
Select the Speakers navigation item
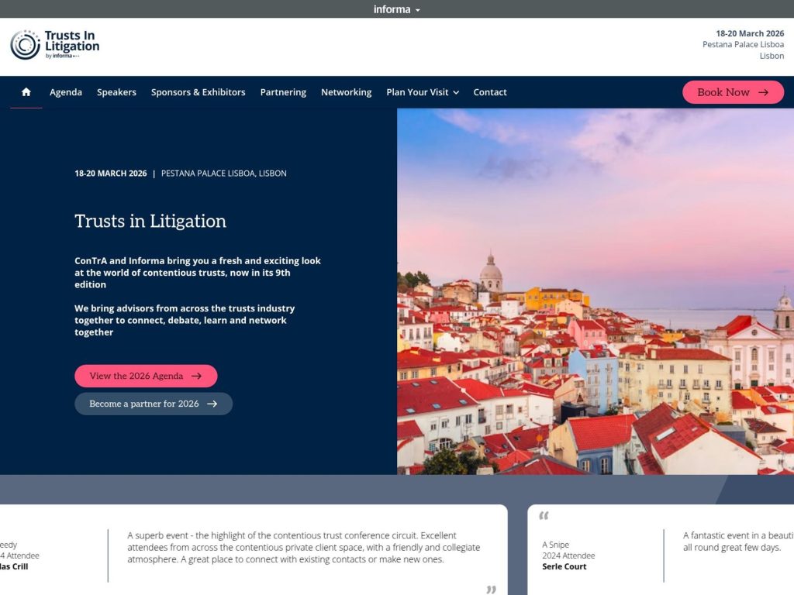pyautogui.click(x=116, y=91)
